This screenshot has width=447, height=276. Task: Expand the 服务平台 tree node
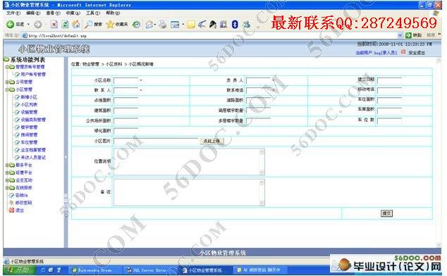(x=6, y=165)
